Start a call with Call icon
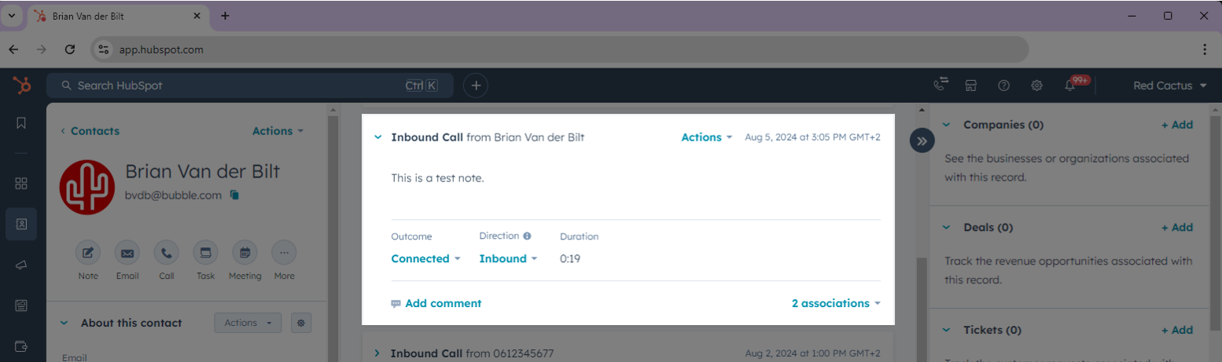Image resolution: width=1222 pixels, height=362 pixels. [x=166, y=253]
